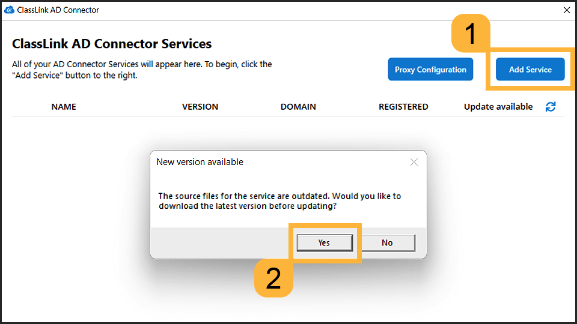The image size is (577, 324).
Task: Click the REGISTERED column header
Action: pyautogui.click(x=403, y=107)
